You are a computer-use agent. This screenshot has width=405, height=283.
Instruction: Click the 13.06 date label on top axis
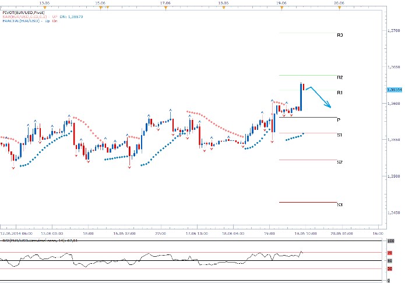tap(44, 3)
